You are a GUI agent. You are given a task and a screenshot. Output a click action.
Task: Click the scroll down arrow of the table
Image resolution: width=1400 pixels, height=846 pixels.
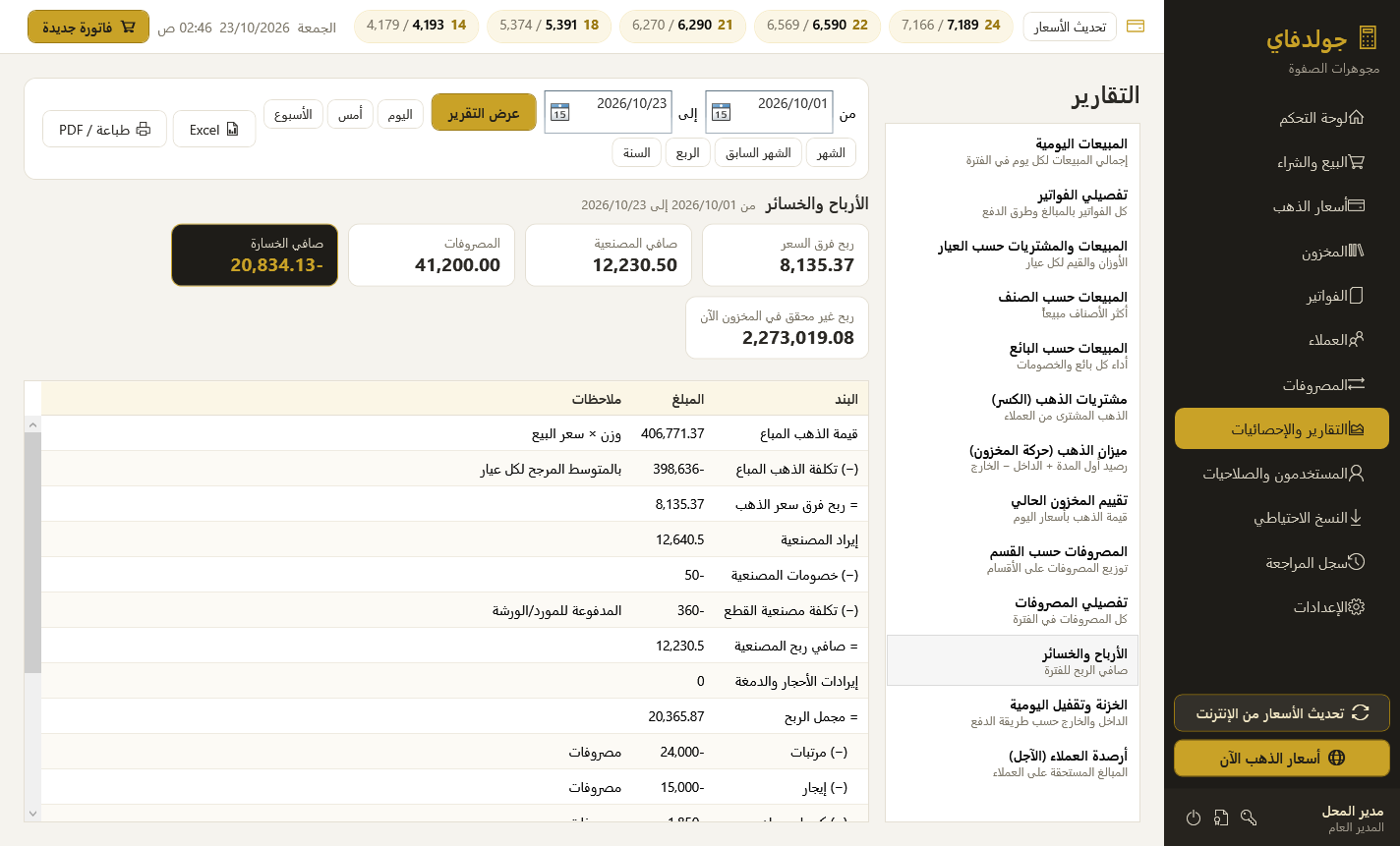coord(32,814)
